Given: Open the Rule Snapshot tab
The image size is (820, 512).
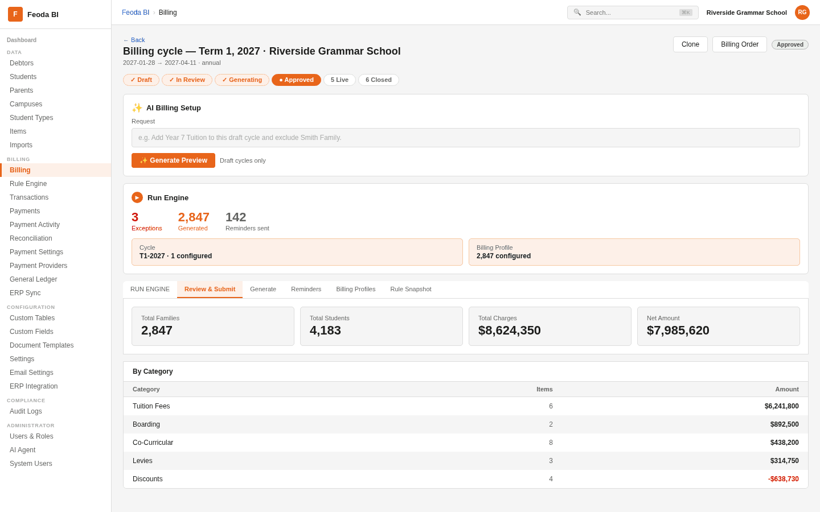Looking at the screenshot, I should pyautogui.click(x=411, y=290).
